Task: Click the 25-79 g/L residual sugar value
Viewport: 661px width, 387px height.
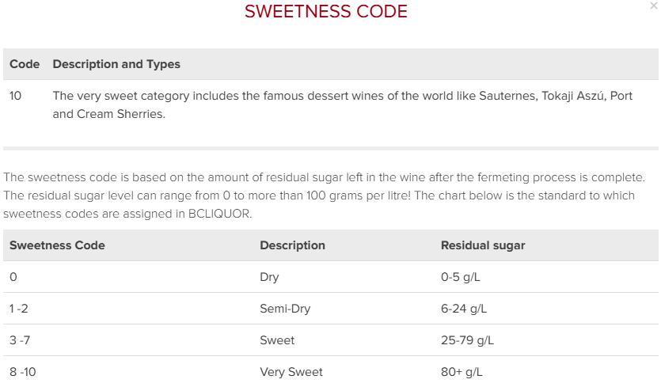Action: coord(467,340)
